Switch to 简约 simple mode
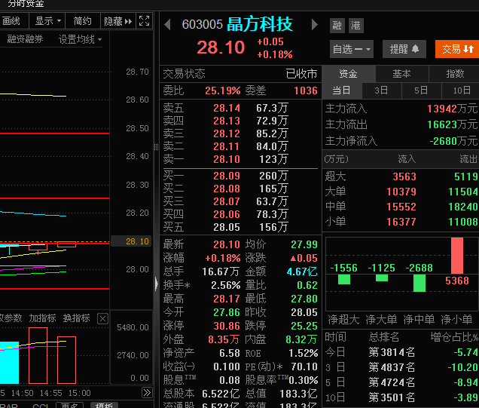This screenshot has width=479, height=408. [83, 21]
